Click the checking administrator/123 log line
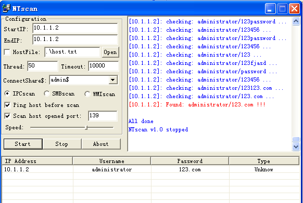The height and width of the screenshot is (203, 303). click(195, 55)
